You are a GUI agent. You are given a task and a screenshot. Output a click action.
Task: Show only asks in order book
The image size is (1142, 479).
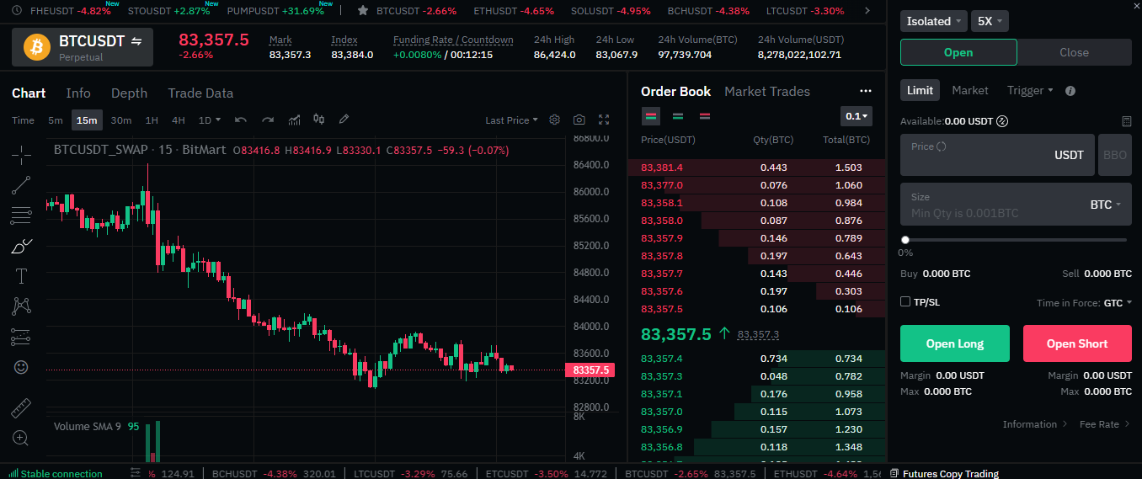[705, 116]
